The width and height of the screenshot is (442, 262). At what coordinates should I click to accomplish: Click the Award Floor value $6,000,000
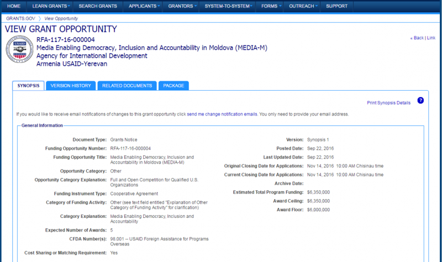319,209
